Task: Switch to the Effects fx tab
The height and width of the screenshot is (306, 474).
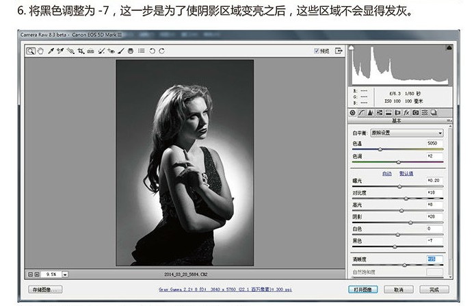Action: pyautogui.click(x=406, y=112)
